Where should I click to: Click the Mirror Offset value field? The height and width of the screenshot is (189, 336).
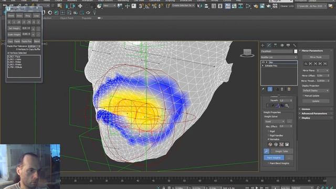pos(323,76)
